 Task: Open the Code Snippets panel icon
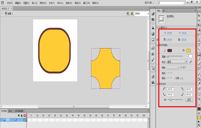153,48
